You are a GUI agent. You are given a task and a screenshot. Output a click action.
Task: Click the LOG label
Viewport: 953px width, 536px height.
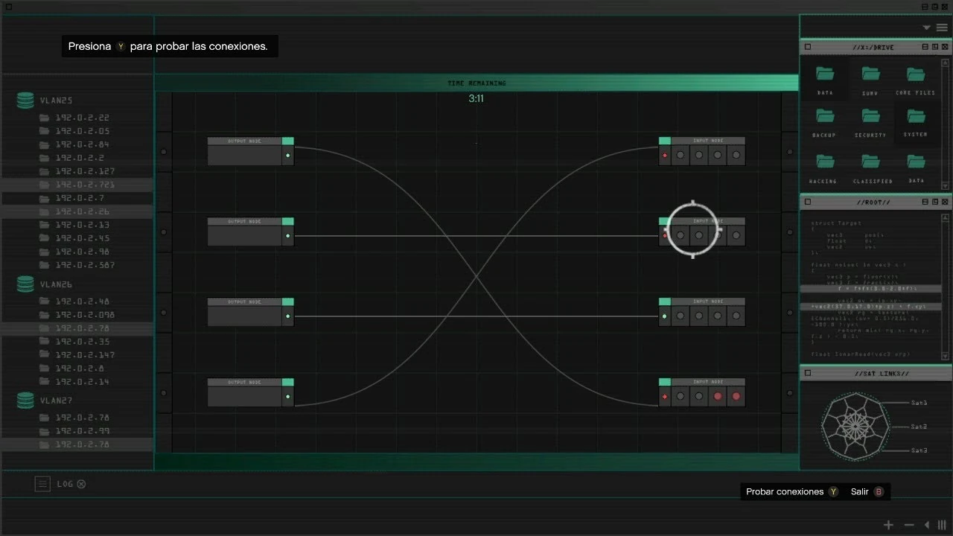(66, 484)
